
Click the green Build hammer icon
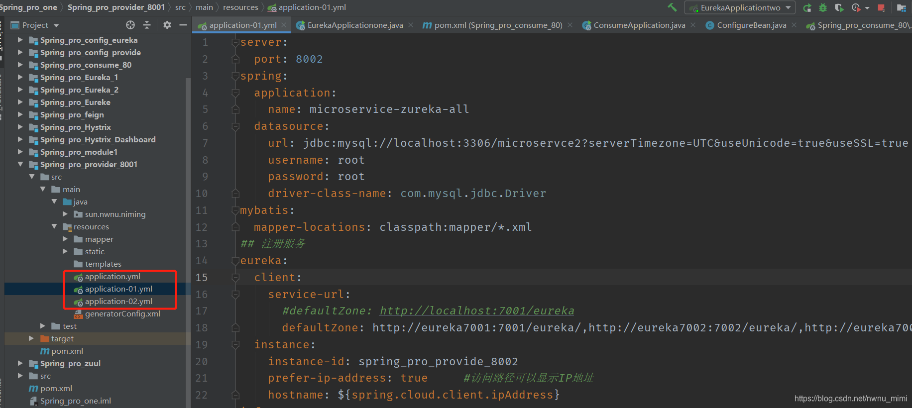pos(672,7)
